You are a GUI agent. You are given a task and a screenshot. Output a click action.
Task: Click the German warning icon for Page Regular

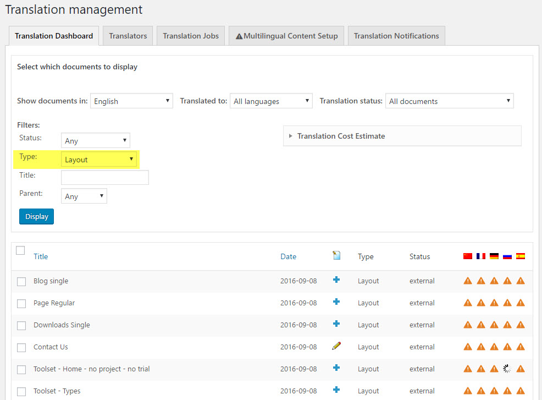pos(494,303)
